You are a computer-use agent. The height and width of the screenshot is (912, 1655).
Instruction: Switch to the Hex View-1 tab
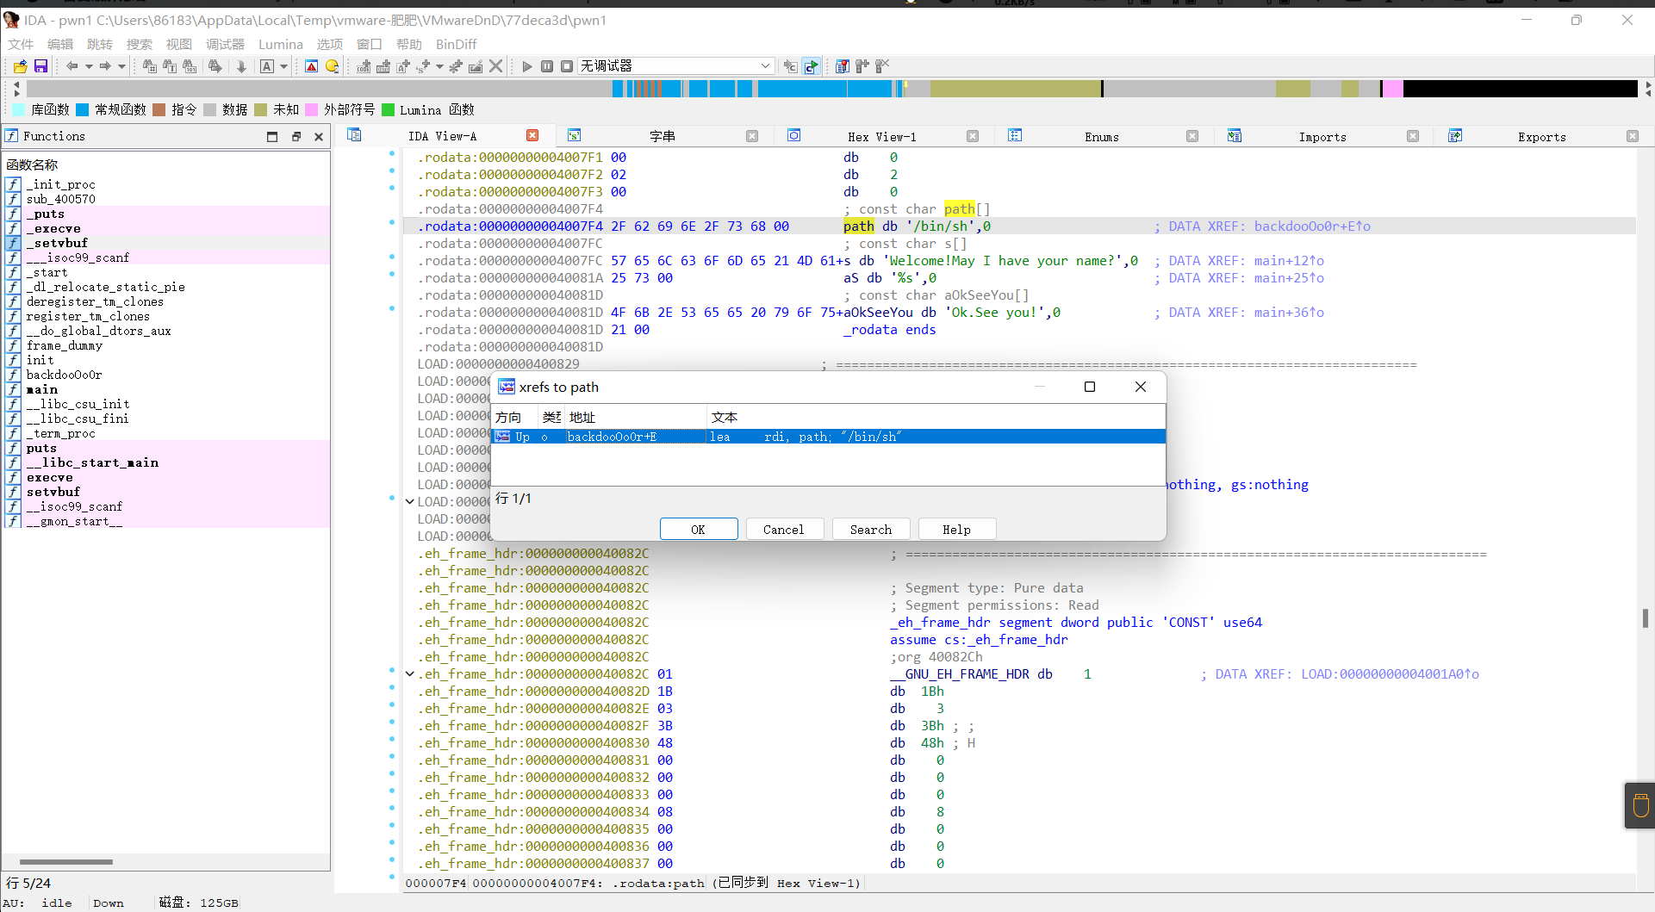coord(881,137)
